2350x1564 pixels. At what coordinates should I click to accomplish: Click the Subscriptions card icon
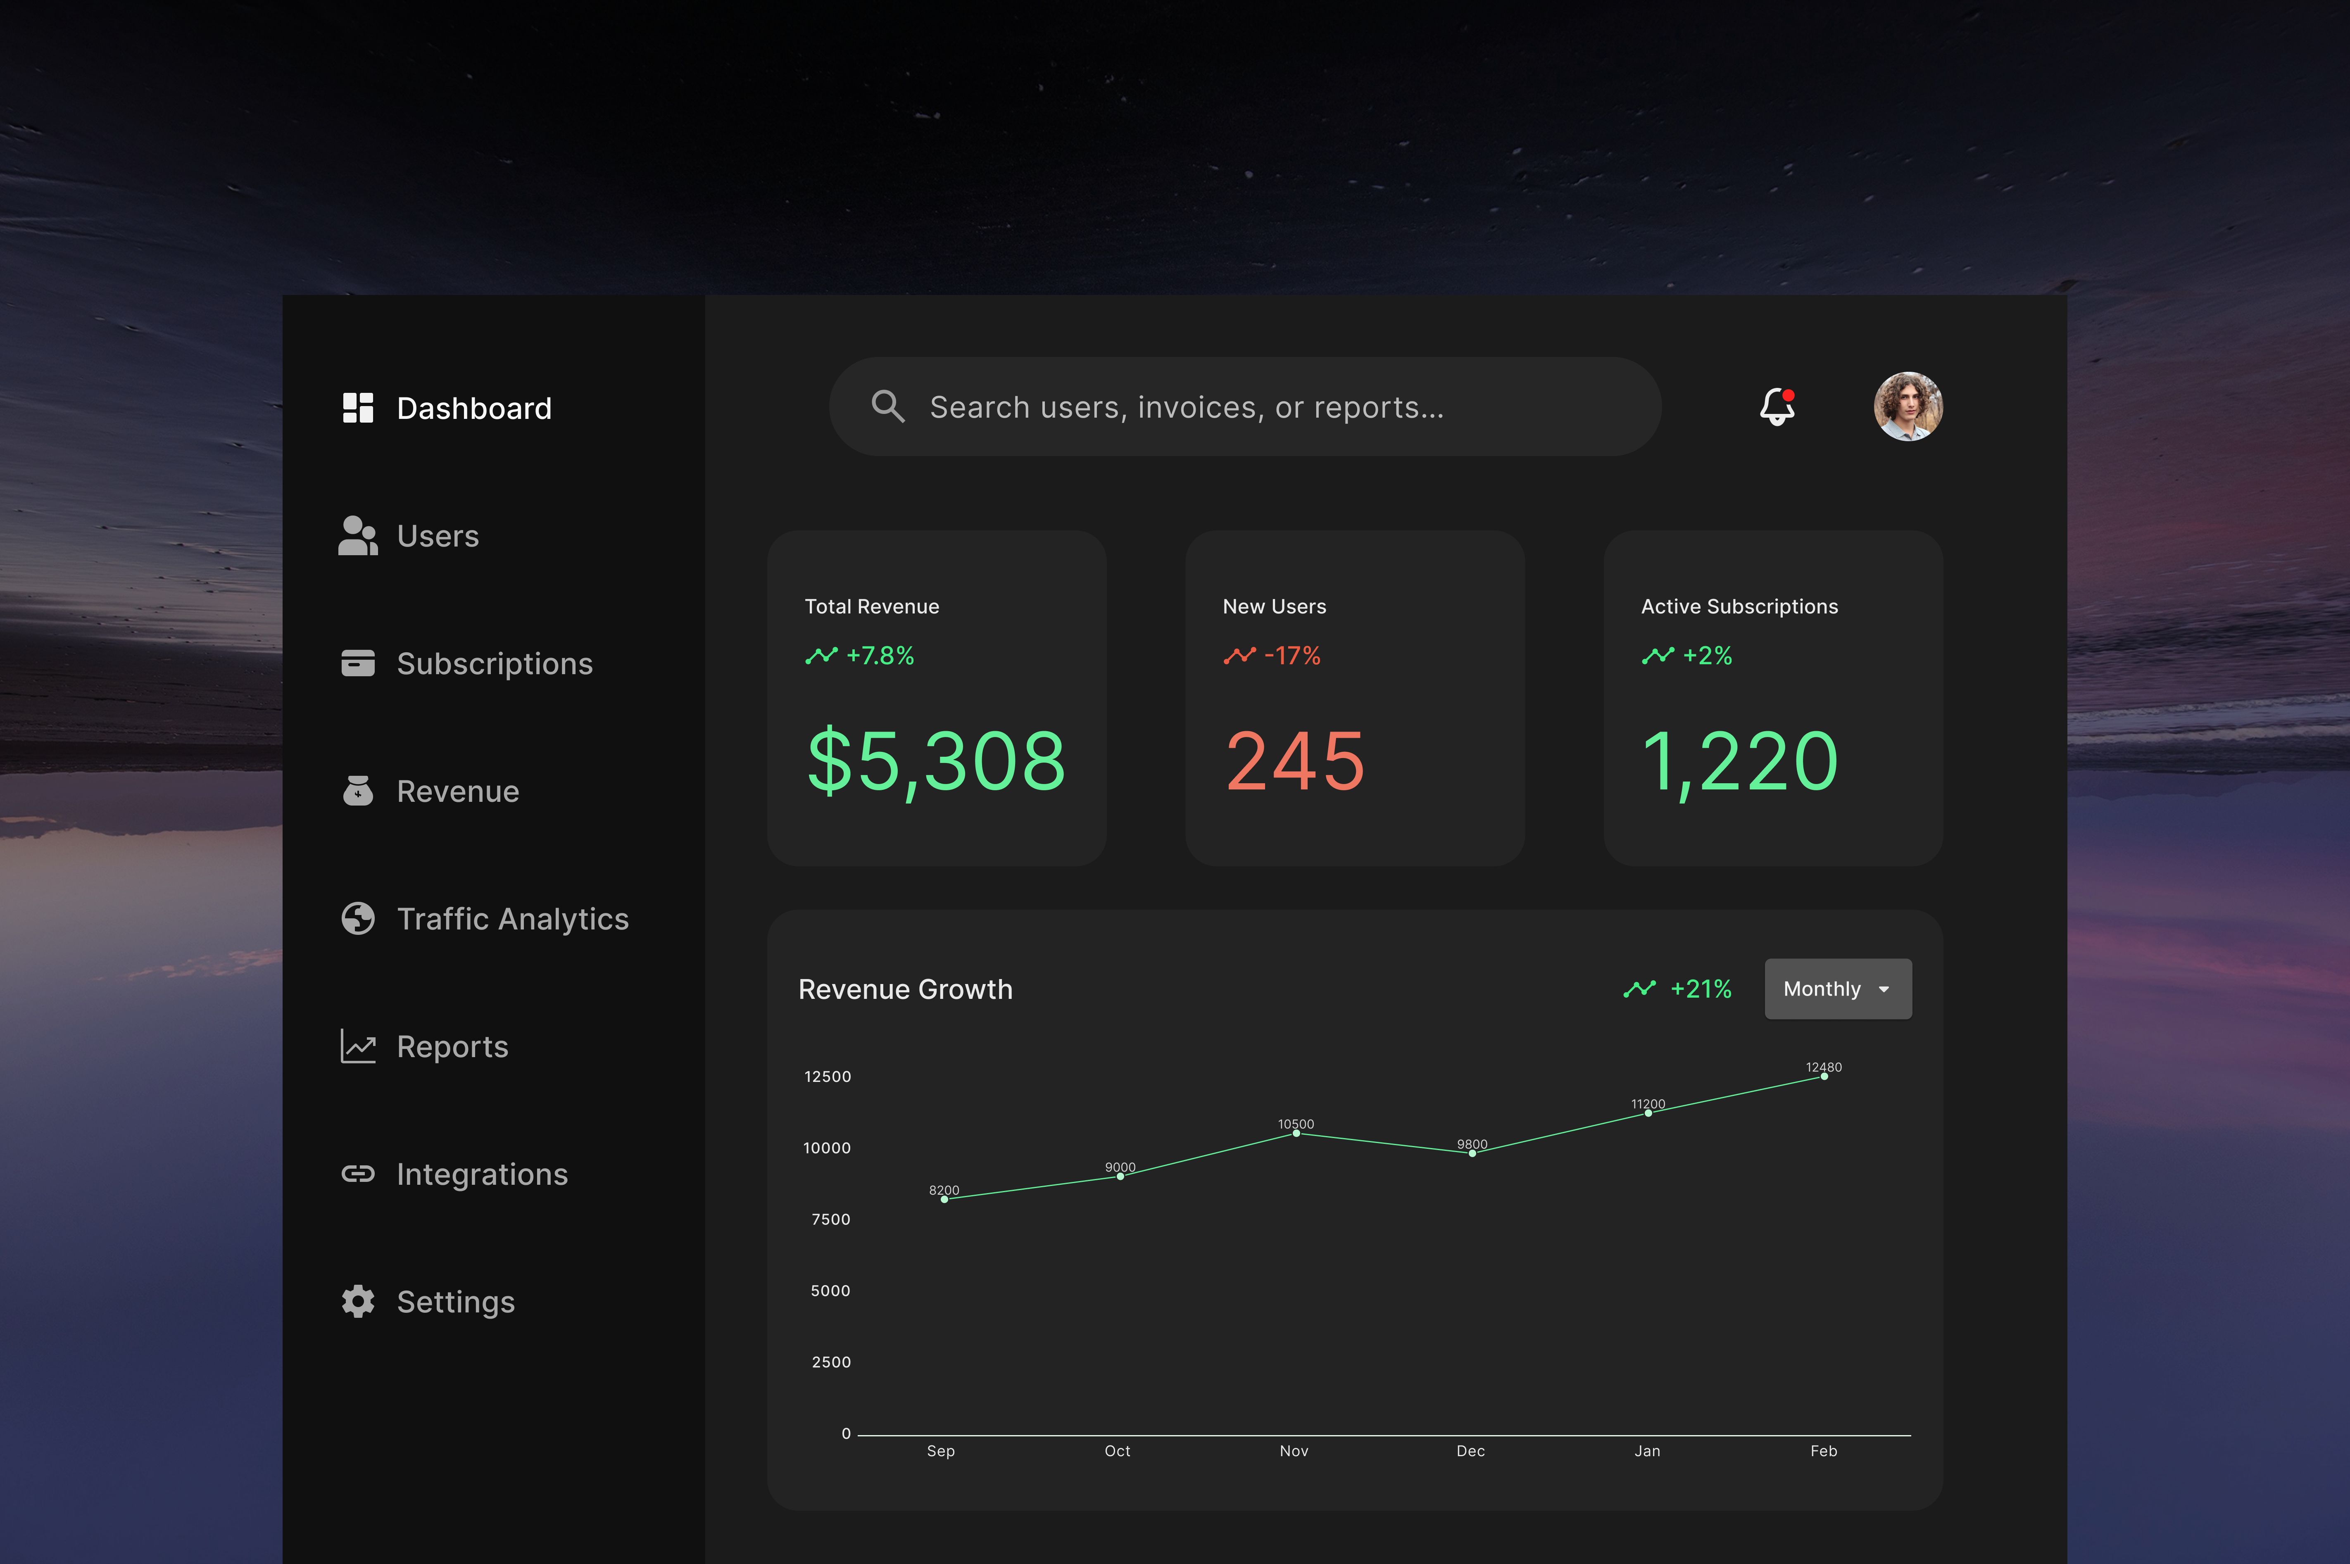click(358, 663)
